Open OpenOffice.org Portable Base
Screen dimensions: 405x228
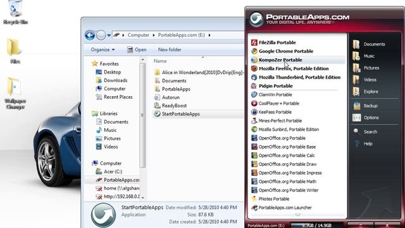click(x=283, y=147)
